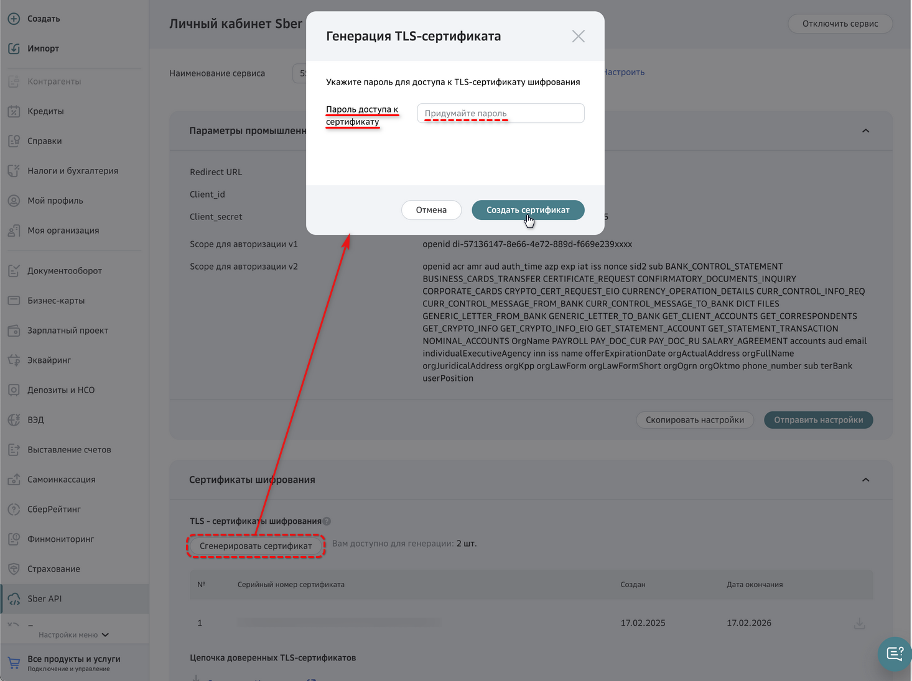The image size is (912, 681).
Task: Select the Документооборот icon
Action: [14, 270]
